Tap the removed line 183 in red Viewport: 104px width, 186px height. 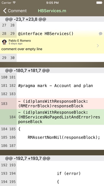pyautogui.click(x=52, y=104)
